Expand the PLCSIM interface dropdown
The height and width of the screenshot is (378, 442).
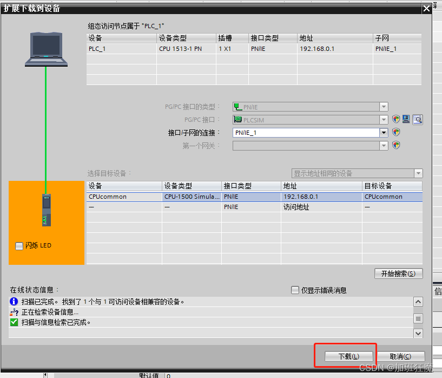point(383,120)
